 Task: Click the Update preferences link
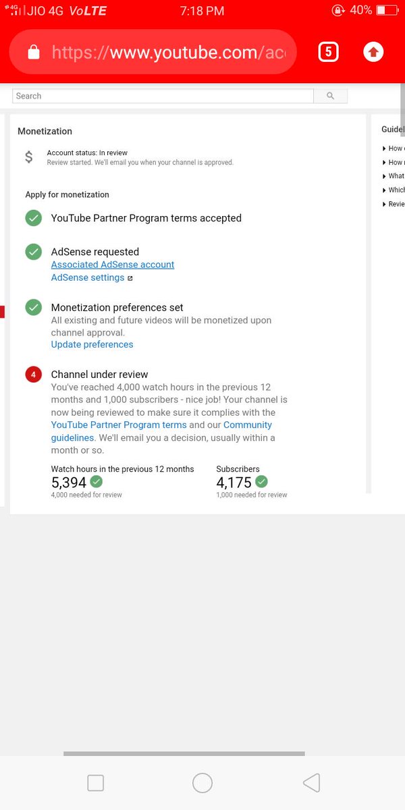coord(92,344)
